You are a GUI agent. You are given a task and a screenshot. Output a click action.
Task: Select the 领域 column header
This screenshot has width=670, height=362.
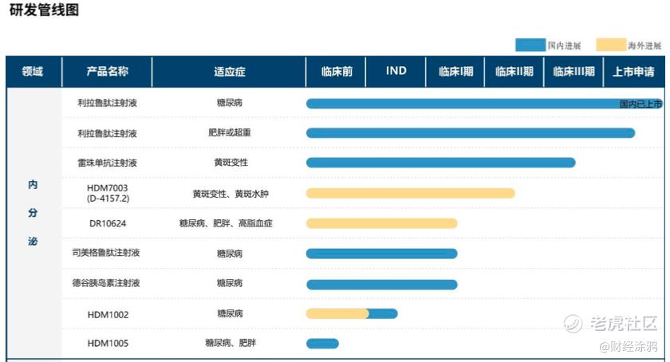33,72
